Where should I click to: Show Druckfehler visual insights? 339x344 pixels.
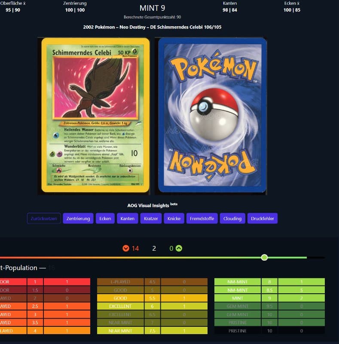click(x=263, y=218)
